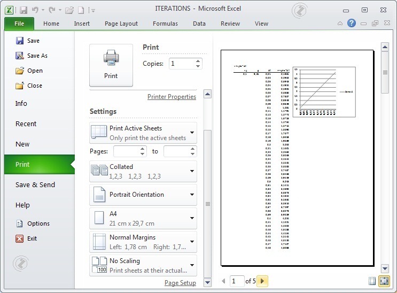
Task: Open the Printer Properties link
Action: [172, 97]
